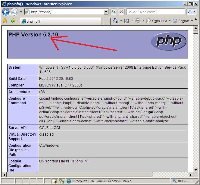Select the 'PHP Version 5.3.10' heading text
The height and width of the screenshot is (185, 200).
[33, 35]
